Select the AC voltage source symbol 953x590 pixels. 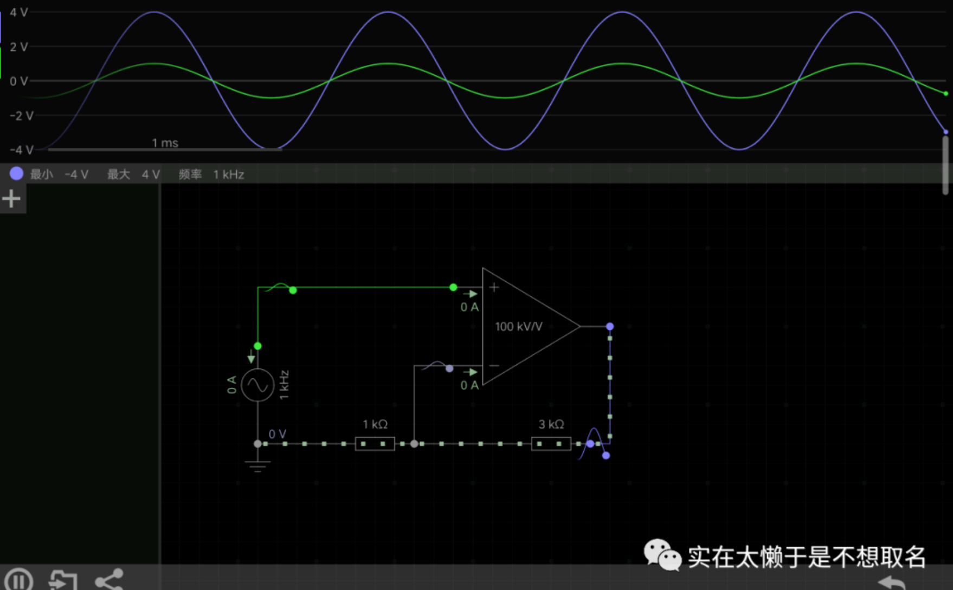(257, 385)
